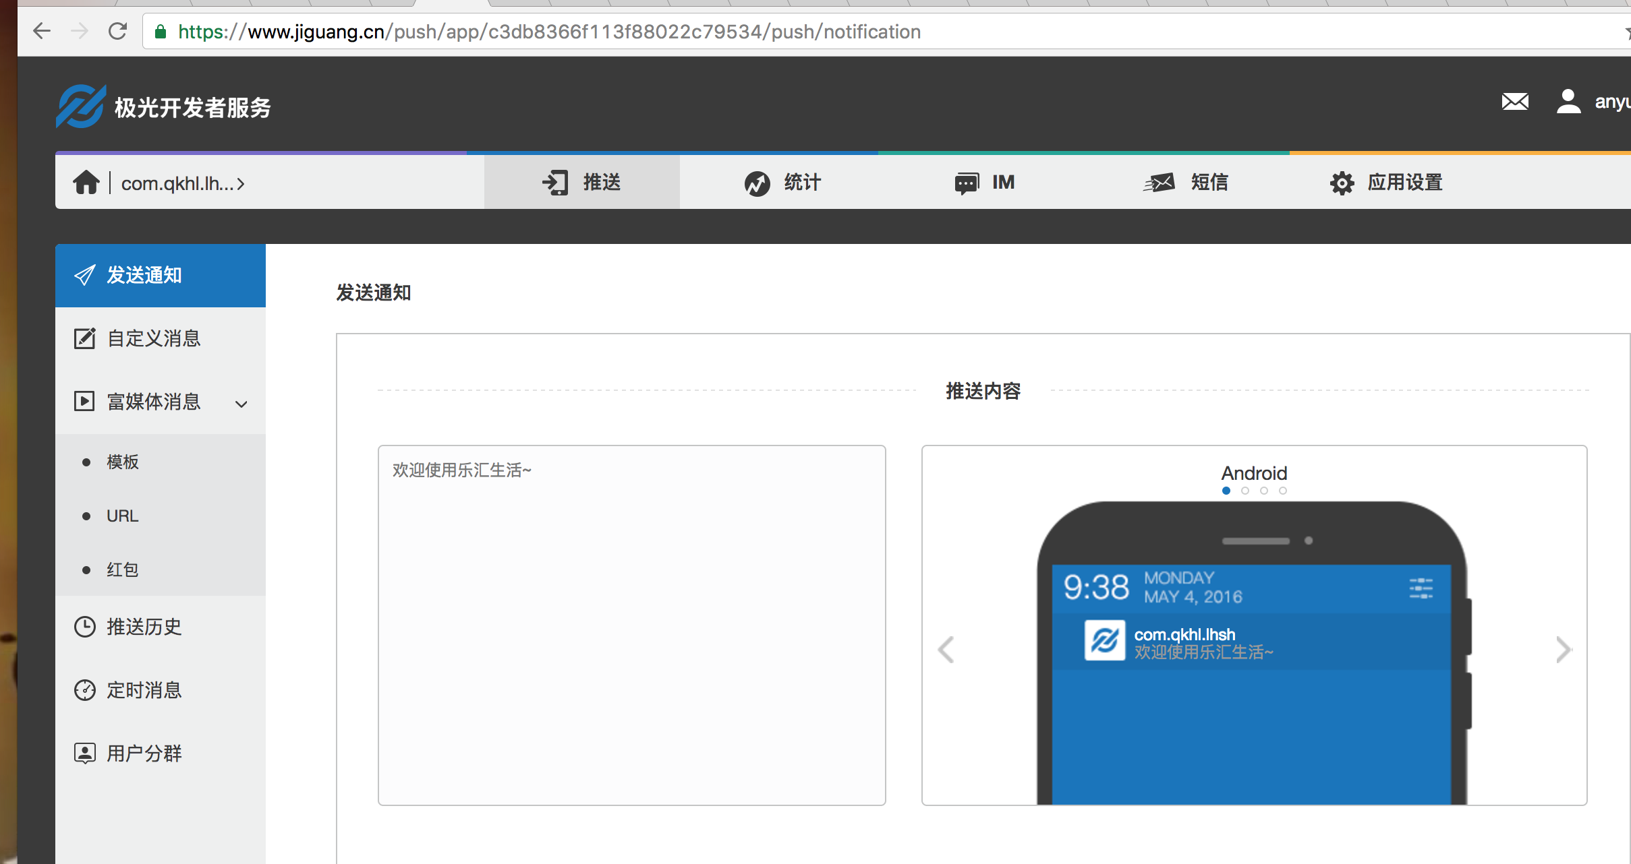Select the third preview pagination dot
Screen dimensions: 1631x864
click(1264, 491)
